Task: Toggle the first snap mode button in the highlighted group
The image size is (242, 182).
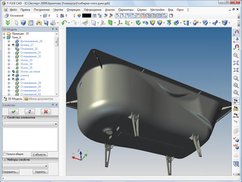Action: (x=118, y=16)
